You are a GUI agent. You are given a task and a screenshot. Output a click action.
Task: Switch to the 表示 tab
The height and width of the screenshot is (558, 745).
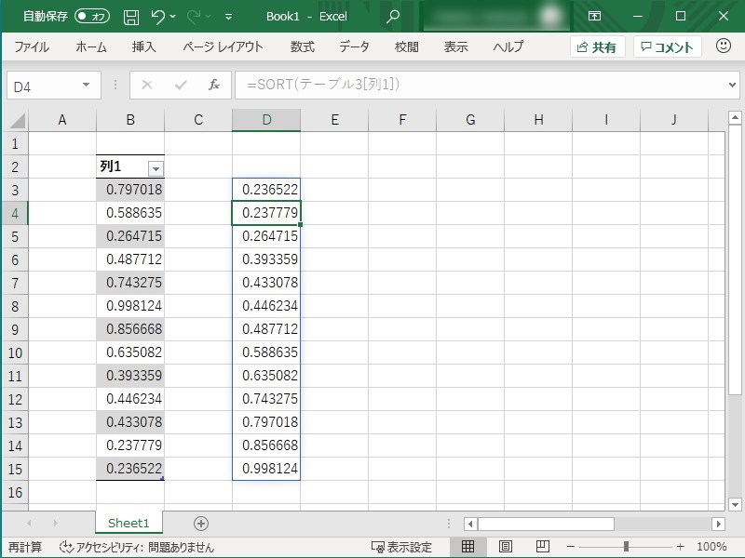[x=456, y=47]
